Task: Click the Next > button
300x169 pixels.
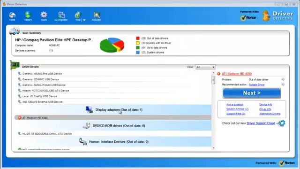Action: [252, 93]
